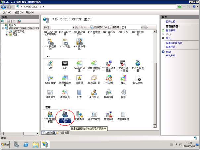Image resolution: width=200 pixels, height=150 pixels.
Task: Click the 开始 Start button
Action: (5, 144)
